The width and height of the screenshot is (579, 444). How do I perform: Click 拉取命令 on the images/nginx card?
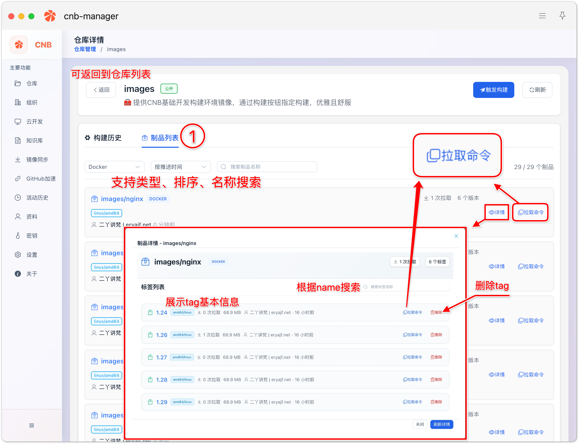click(531, 213)
